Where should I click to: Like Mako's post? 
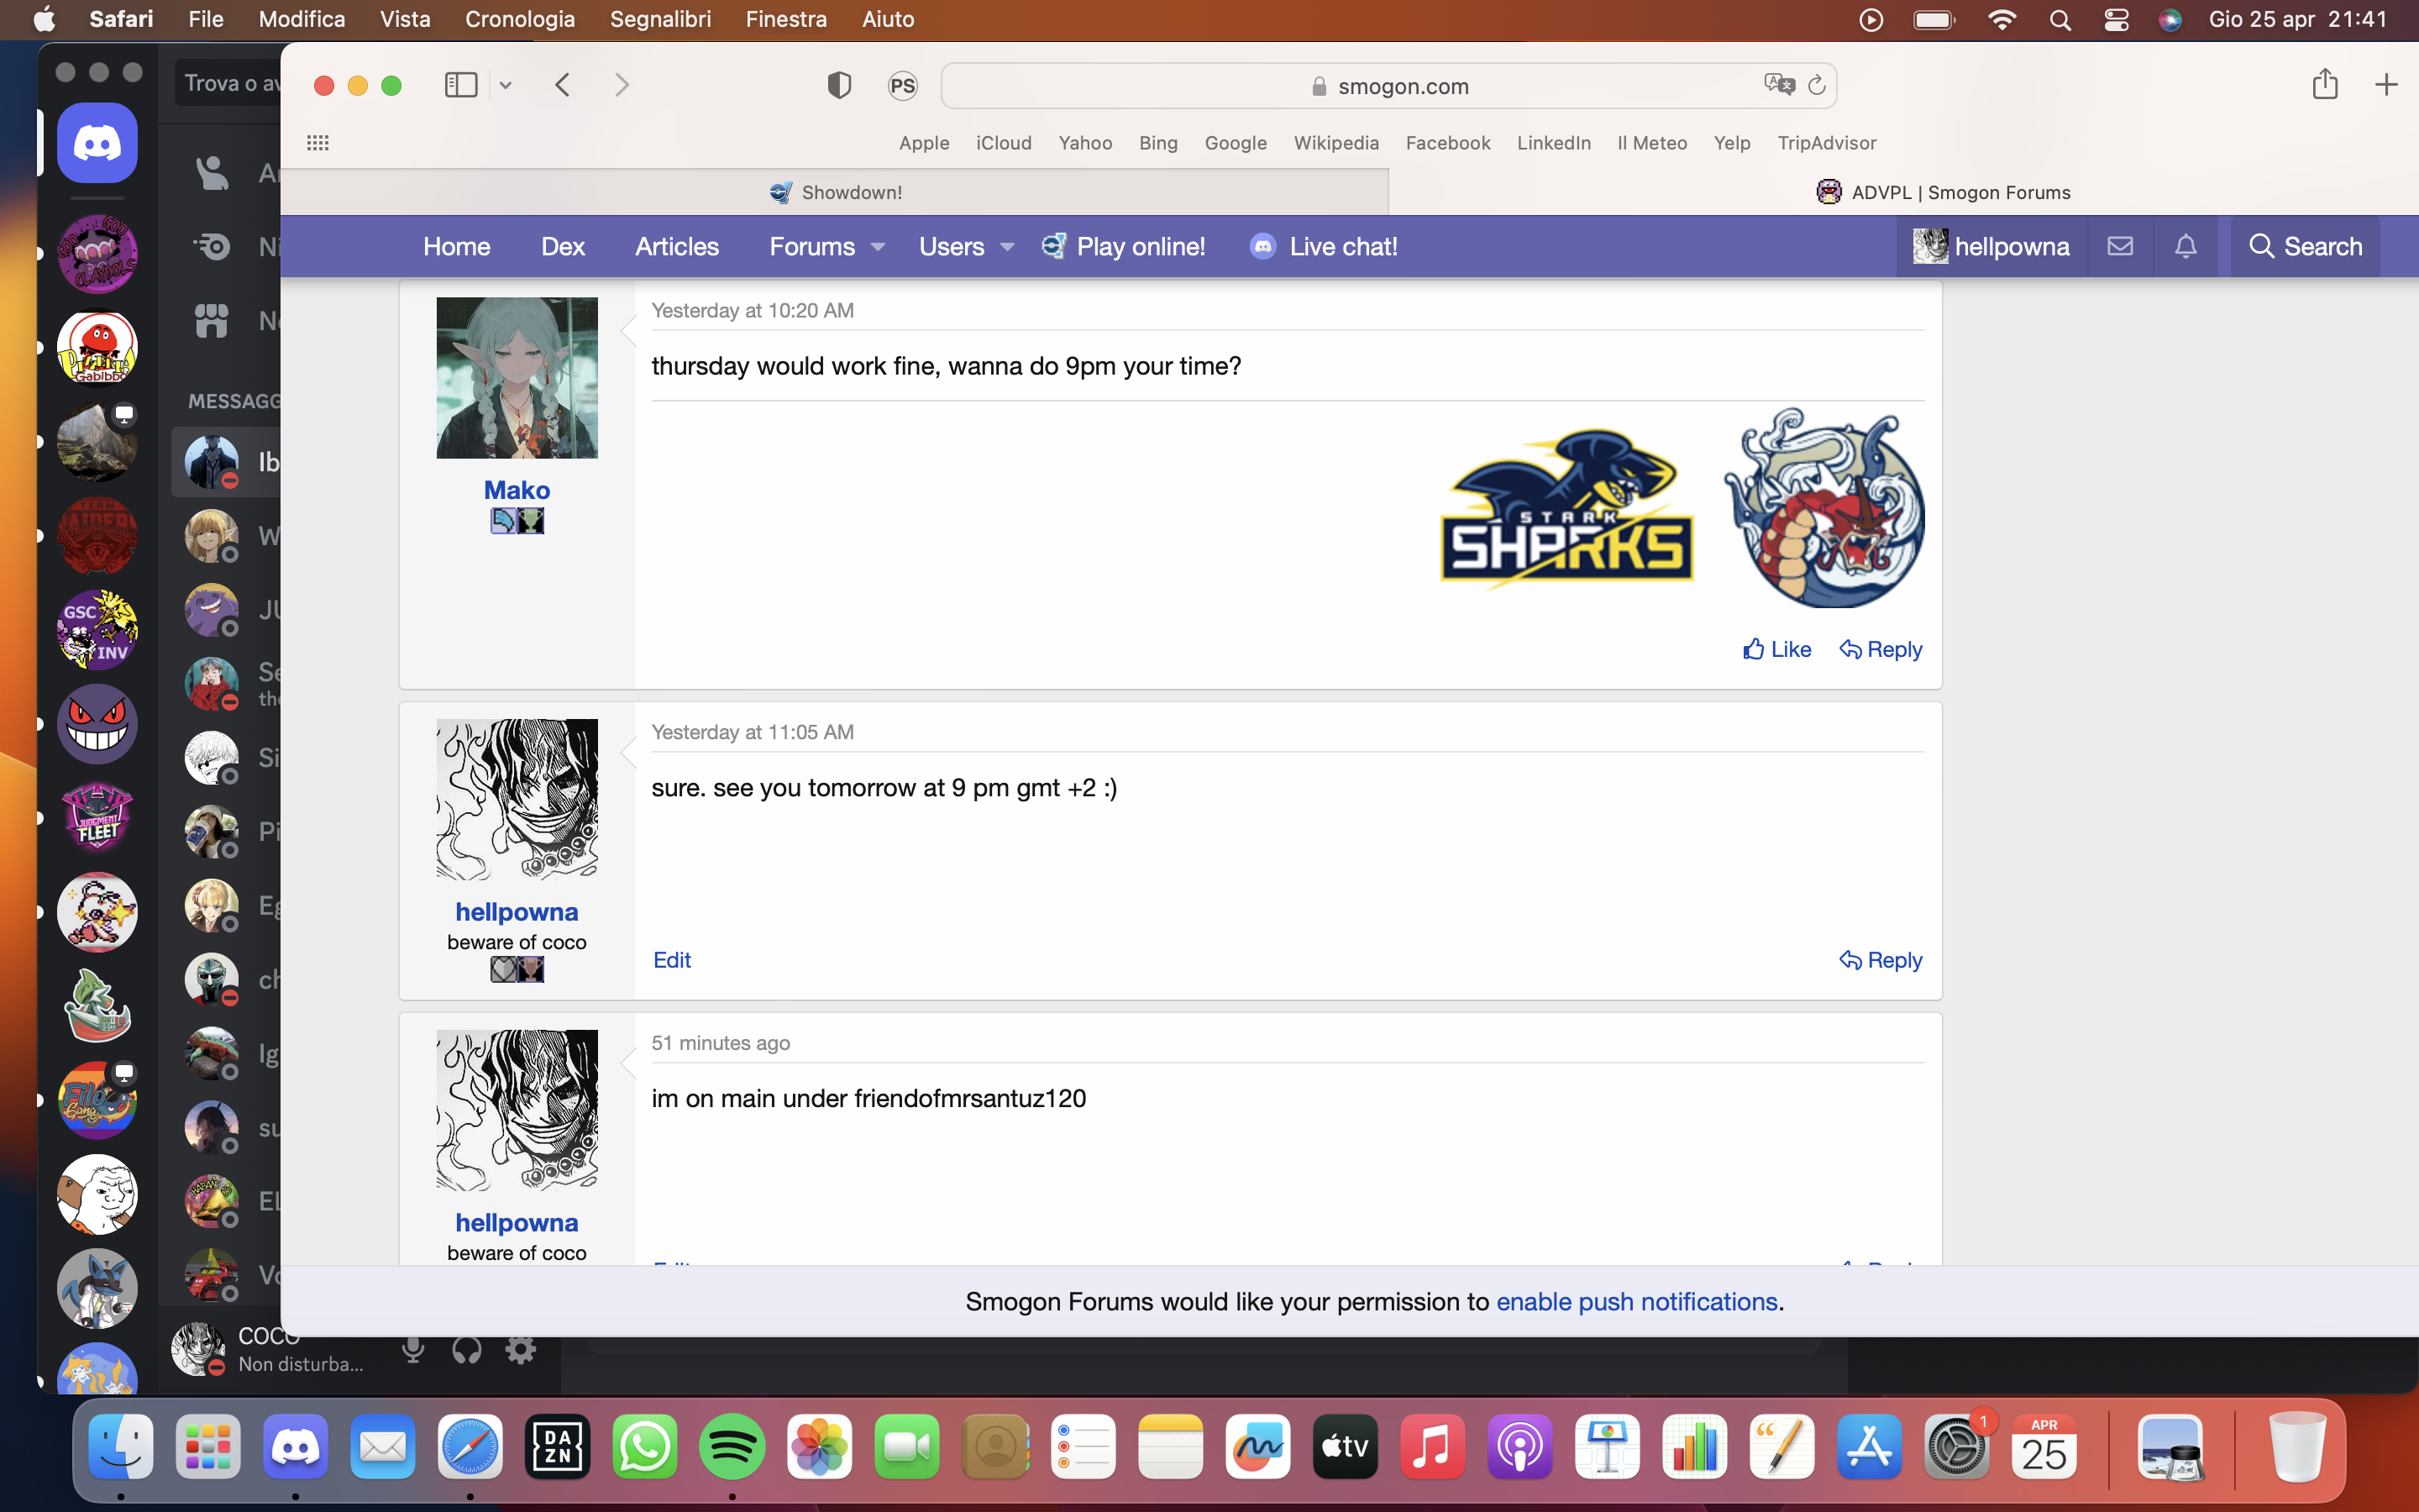pos(1776,650)
